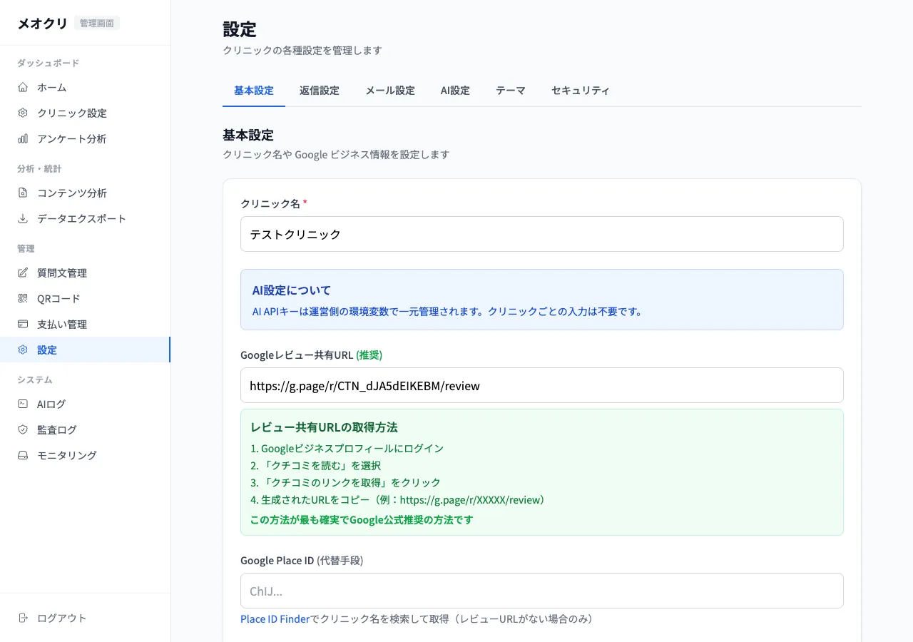This screenshot has height=642, width=913.
Task: Click the logout icon at sidebar bottom
Action: point(23,618)
